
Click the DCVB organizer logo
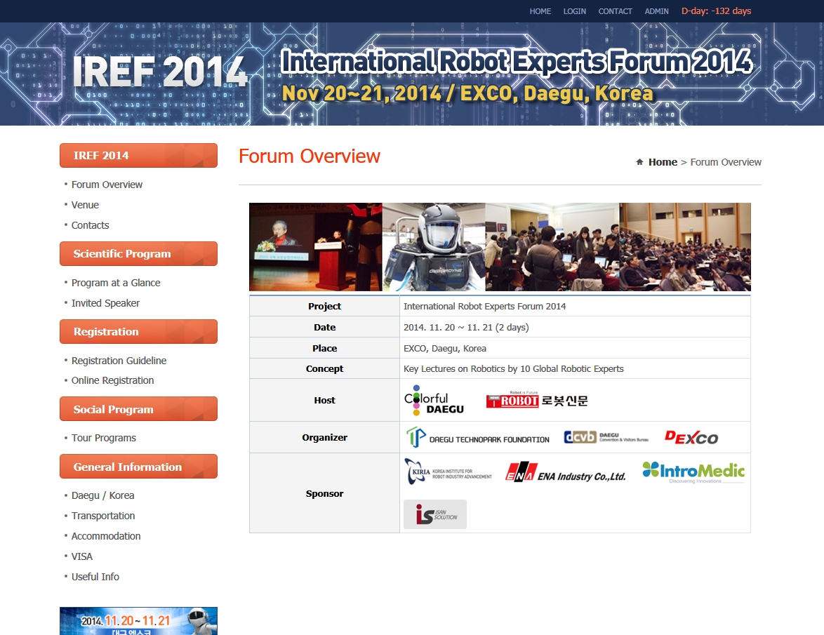pyautogui.click(x=606, y=437)
